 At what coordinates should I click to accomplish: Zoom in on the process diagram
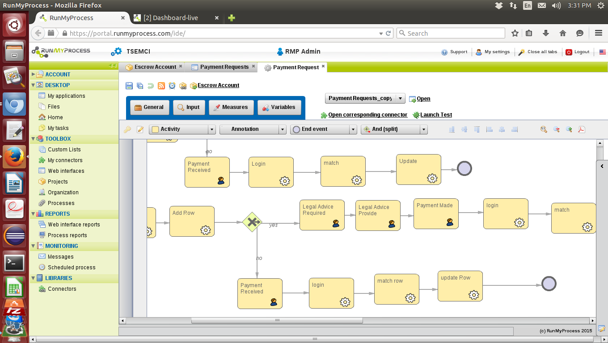[x=569, y=129]
